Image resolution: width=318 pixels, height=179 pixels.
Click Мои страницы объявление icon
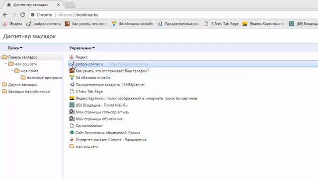(x=72, y=119)
